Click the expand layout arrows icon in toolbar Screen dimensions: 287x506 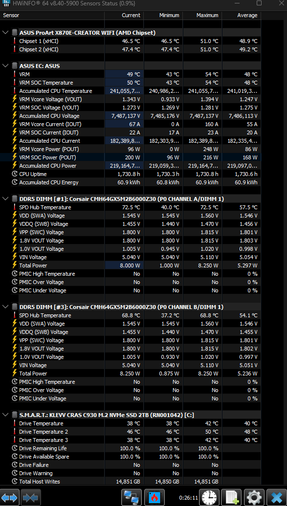point(10,498)
